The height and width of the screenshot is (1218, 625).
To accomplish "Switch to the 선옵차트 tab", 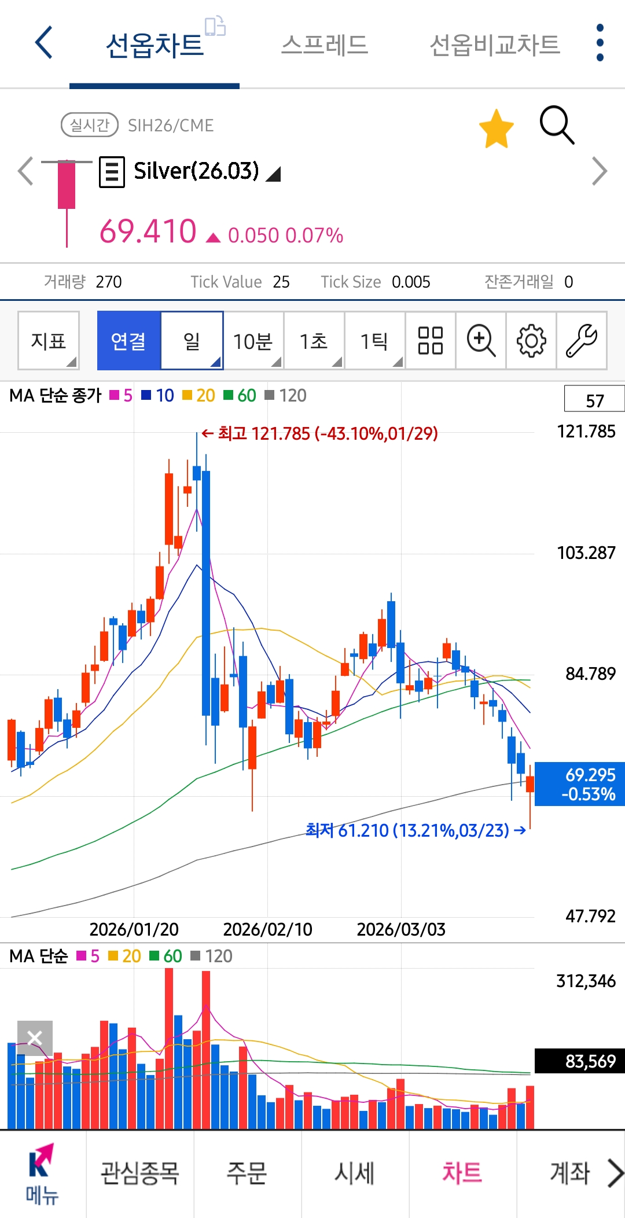I will click(155, 45).
